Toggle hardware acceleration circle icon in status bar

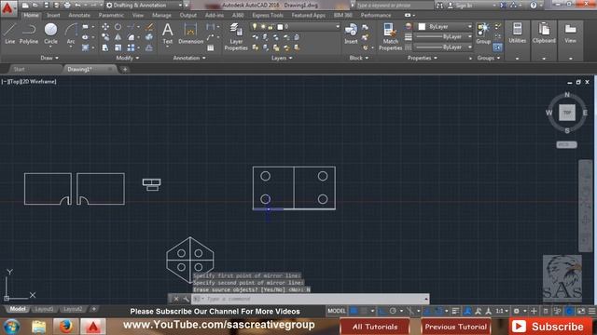tap(569, 311)
